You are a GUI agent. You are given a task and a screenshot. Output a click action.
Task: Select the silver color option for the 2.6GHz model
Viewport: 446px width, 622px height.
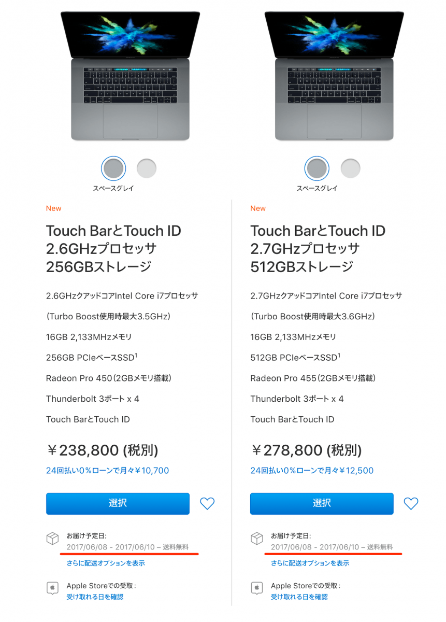click(x=147, y=168)
